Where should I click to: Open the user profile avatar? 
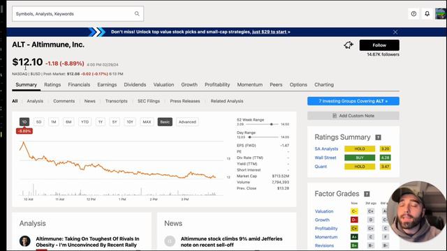(x=441, y=14)
